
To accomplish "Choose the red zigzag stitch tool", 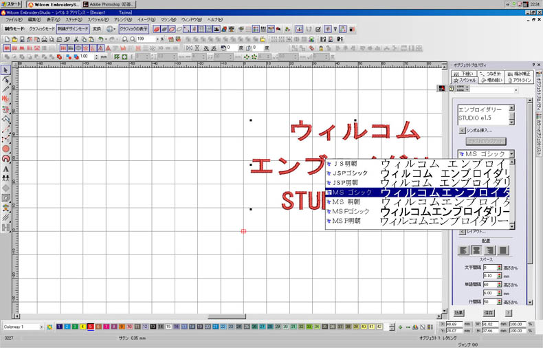I will [x=5, y=99].
